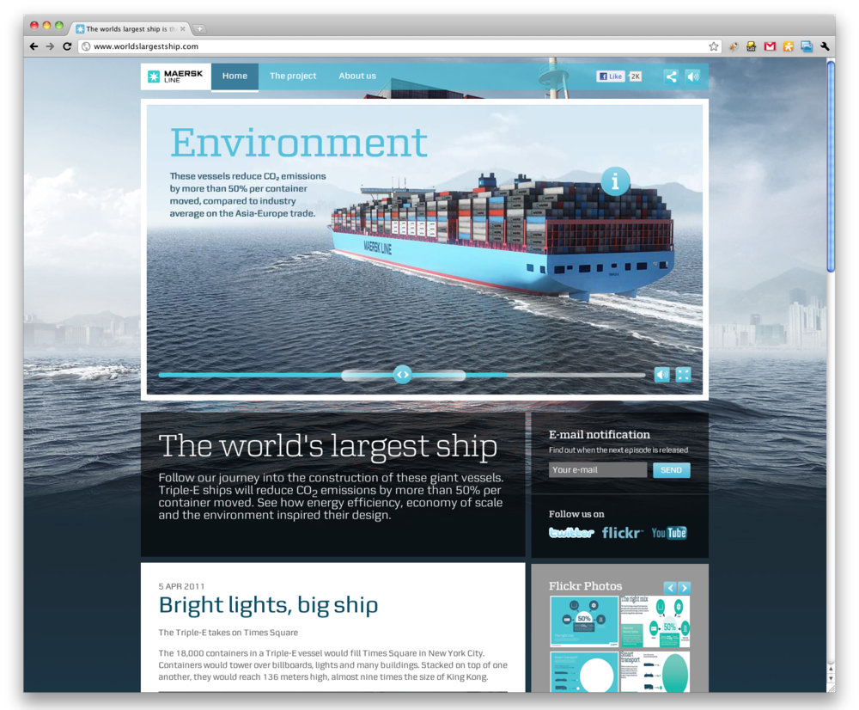
Task: Select the worlds largest ship browser tab
Action: 131,29
